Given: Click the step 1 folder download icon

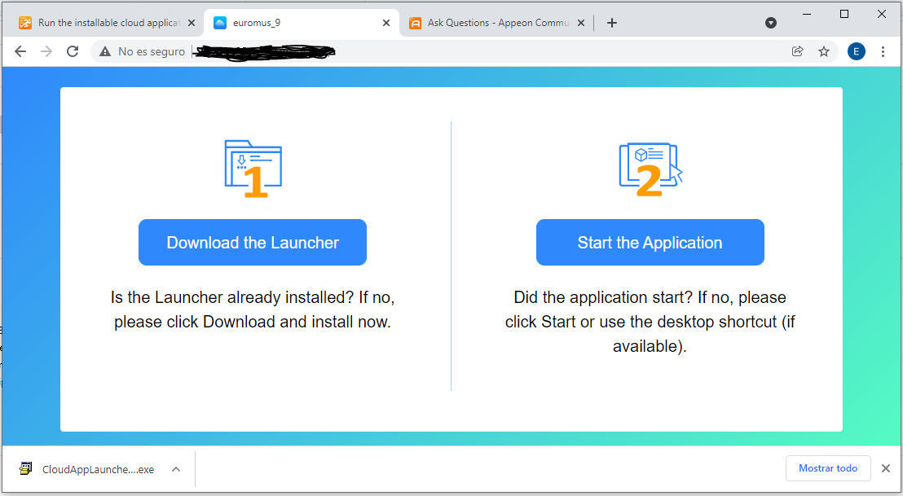Looking at the screenshot, I should pos(253,169).
